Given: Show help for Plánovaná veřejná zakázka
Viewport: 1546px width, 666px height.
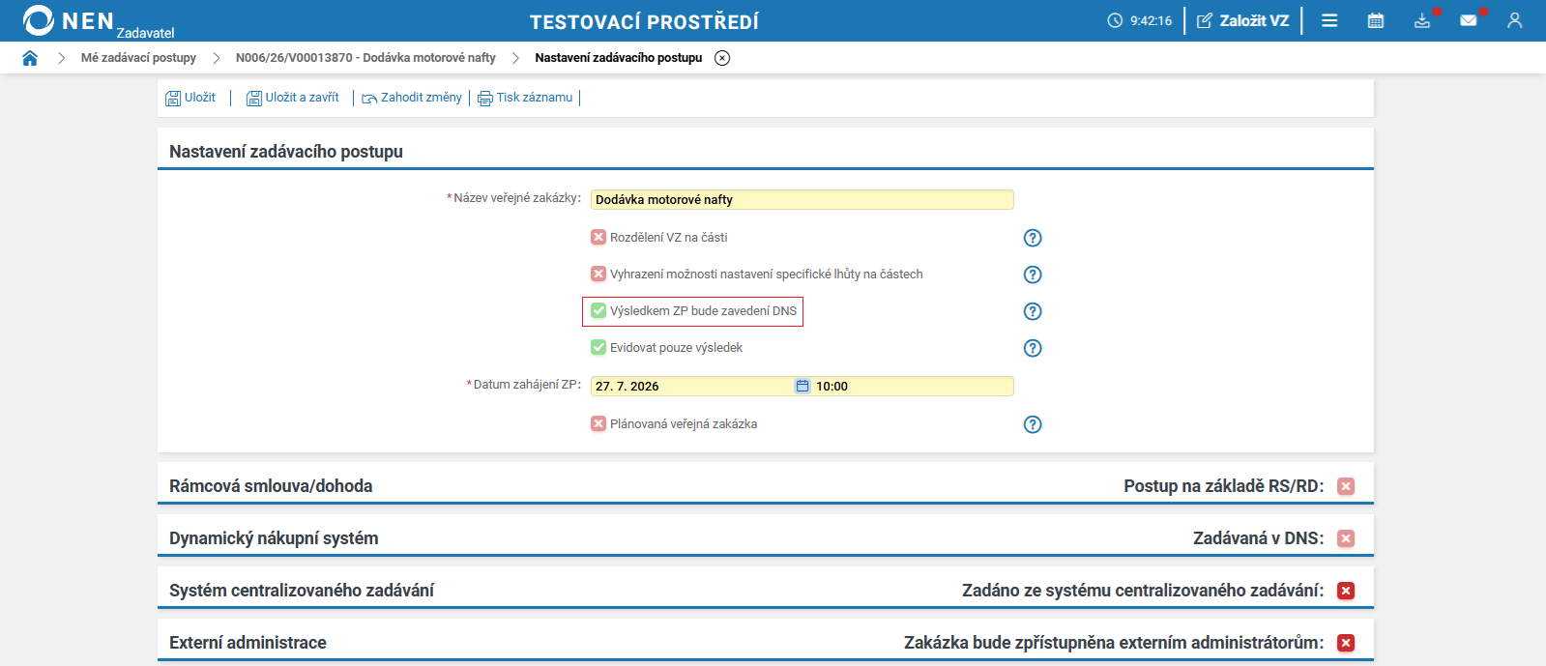Looking at the screenshot, I should pos(1033,424).
